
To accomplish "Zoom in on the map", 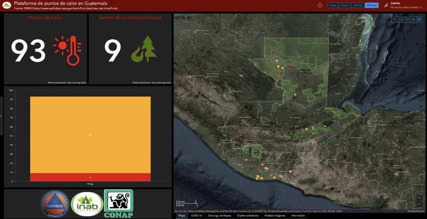I will click(x=419, y=198).
